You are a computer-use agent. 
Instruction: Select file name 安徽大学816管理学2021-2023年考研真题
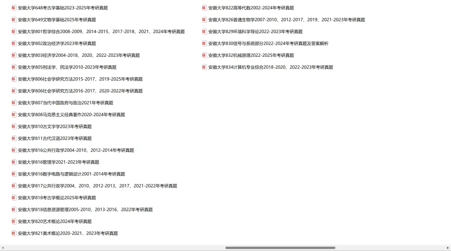point(58,162)
